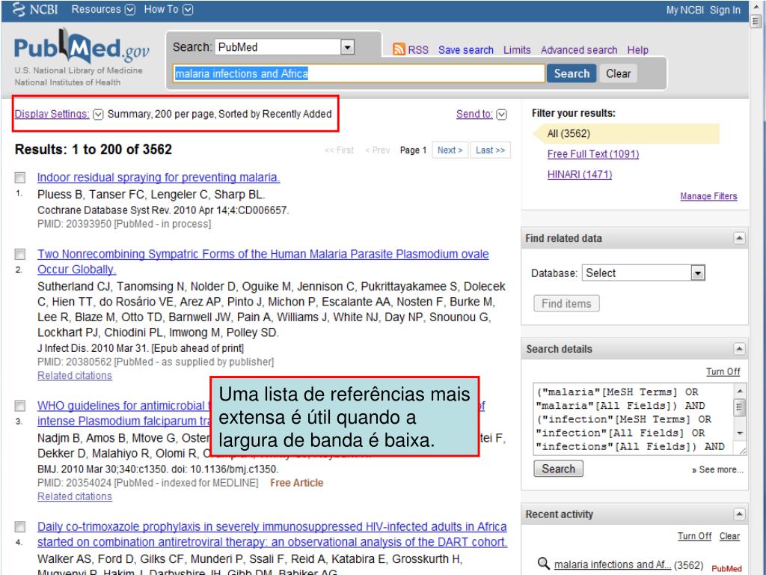
Task: Clear recent activity
Action: click(729, 536)
